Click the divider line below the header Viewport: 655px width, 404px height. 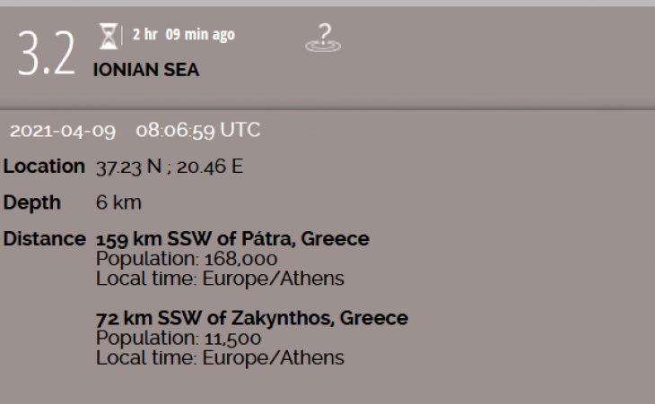327,109
